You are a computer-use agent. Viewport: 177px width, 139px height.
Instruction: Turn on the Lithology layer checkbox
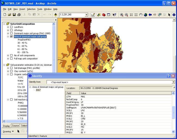[11, 30]
